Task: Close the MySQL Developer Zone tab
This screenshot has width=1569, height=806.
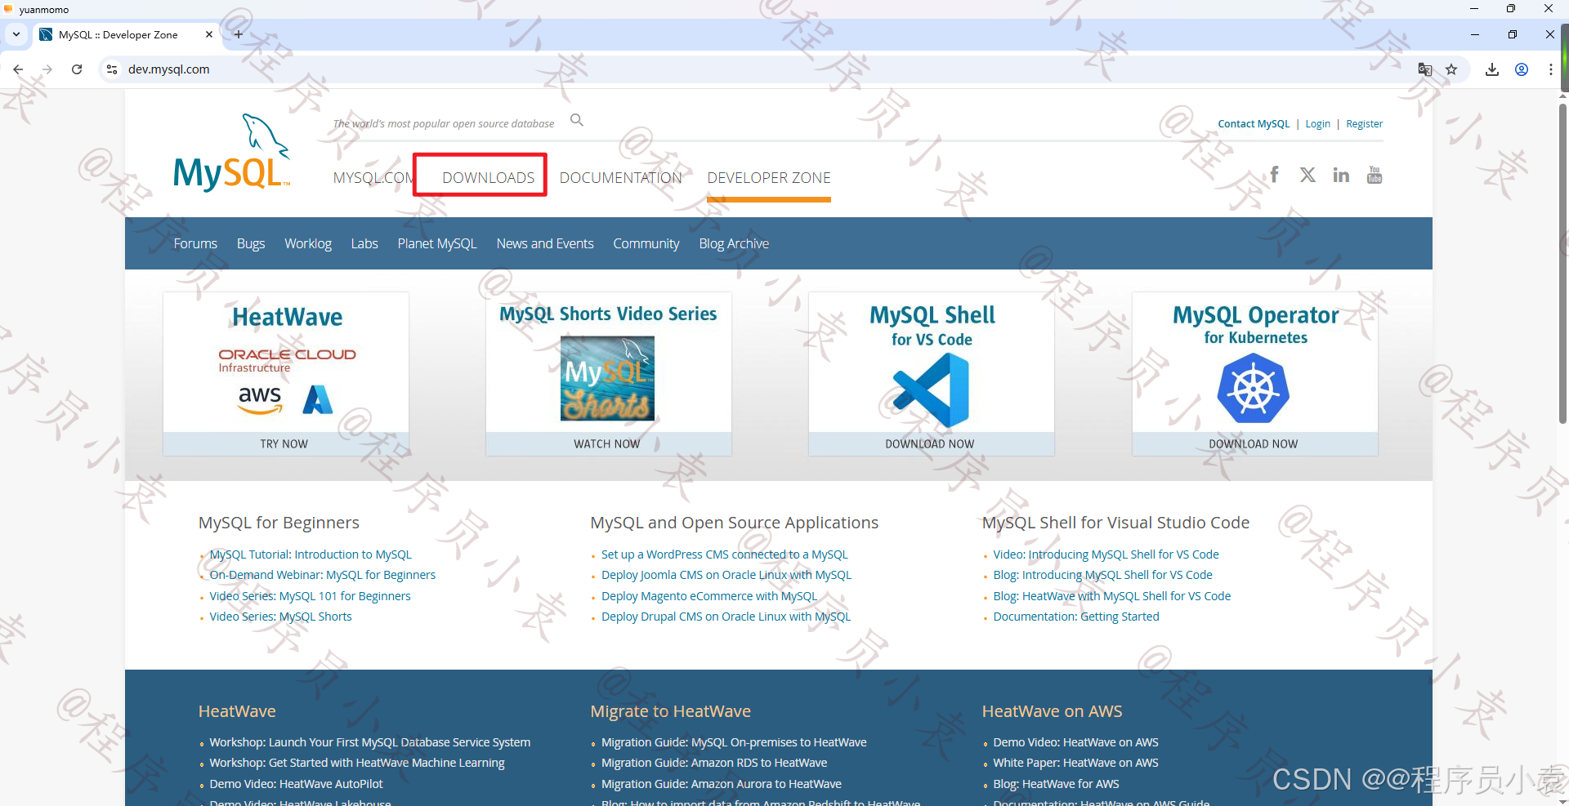Action: [209, 34]
